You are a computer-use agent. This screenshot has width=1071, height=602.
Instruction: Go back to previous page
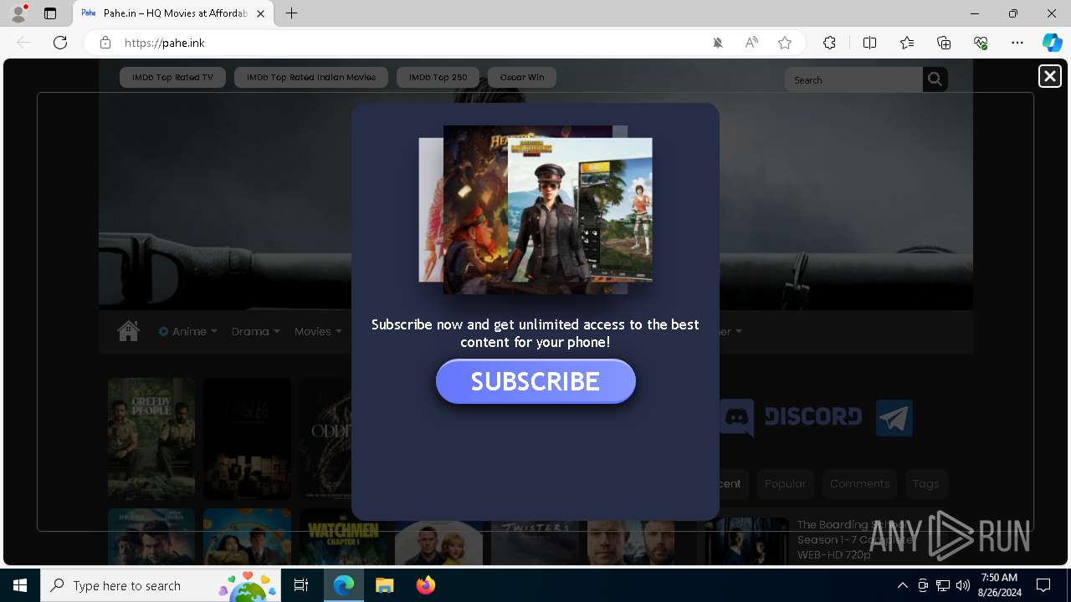pos(23,43)
